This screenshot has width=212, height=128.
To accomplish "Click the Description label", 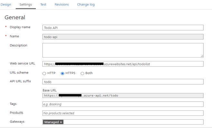I will (x=19, y=46).
